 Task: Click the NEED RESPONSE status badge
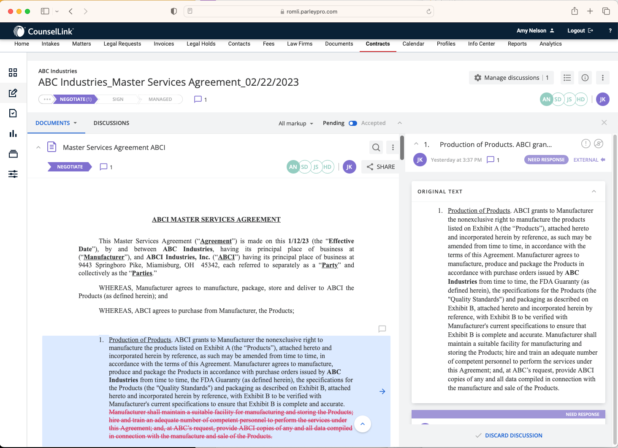546,160
